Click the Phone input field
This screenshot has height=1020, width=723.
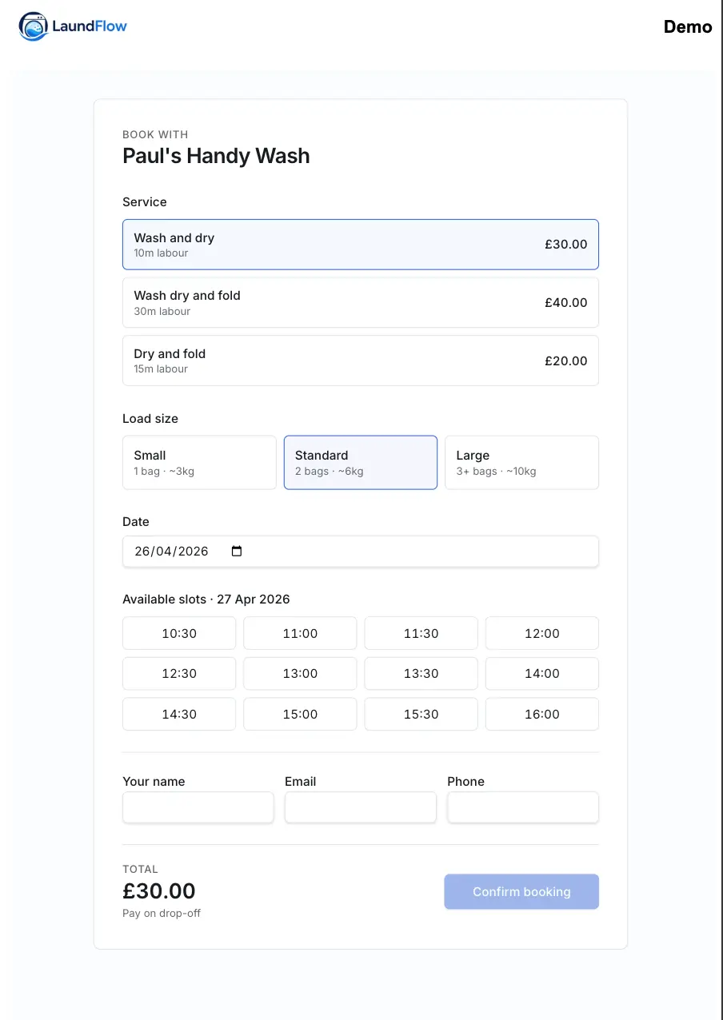[523, 807]
